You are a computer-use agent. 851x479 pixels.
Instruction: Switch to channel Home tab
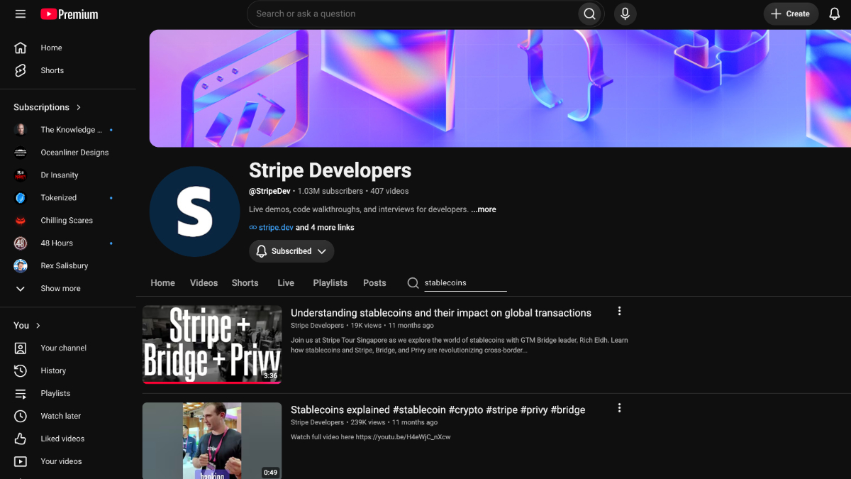[x=162, y=282]
